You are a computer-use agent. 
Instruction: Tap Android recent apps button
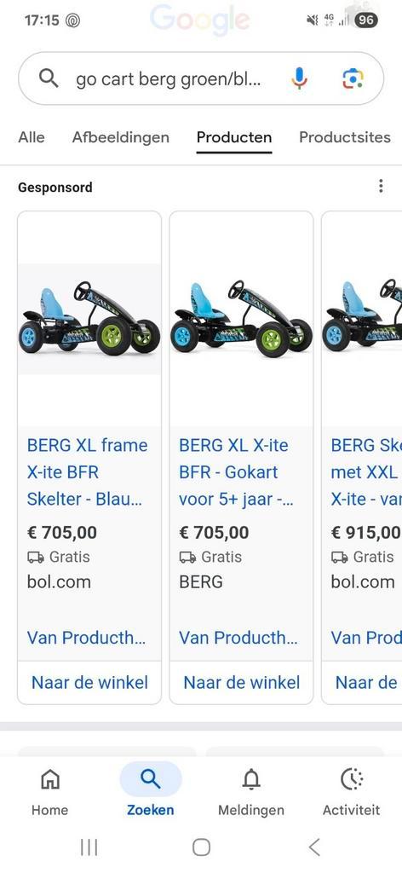89,847
